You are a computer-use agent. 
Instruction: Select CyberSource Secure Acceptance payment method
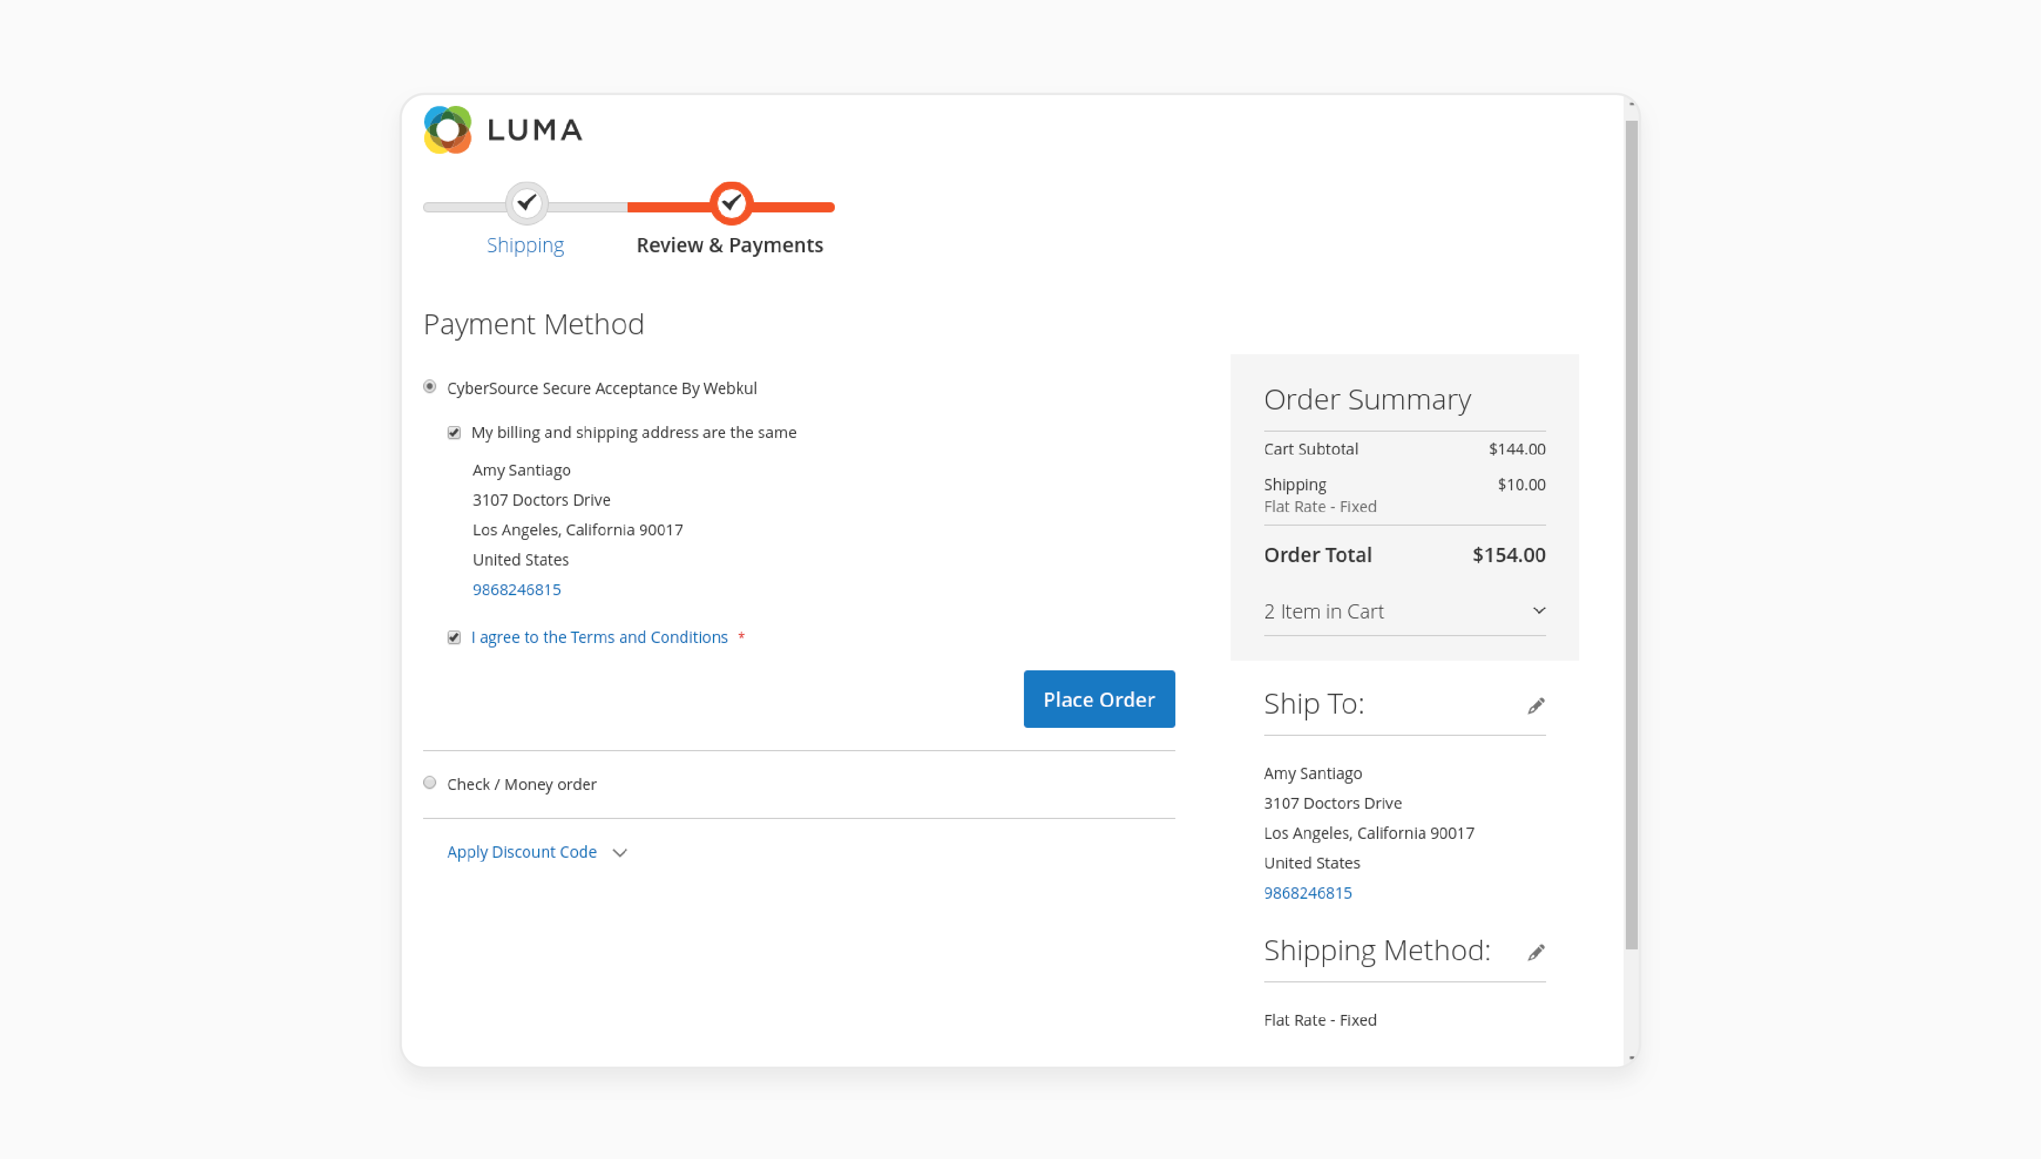pos(430,387)
